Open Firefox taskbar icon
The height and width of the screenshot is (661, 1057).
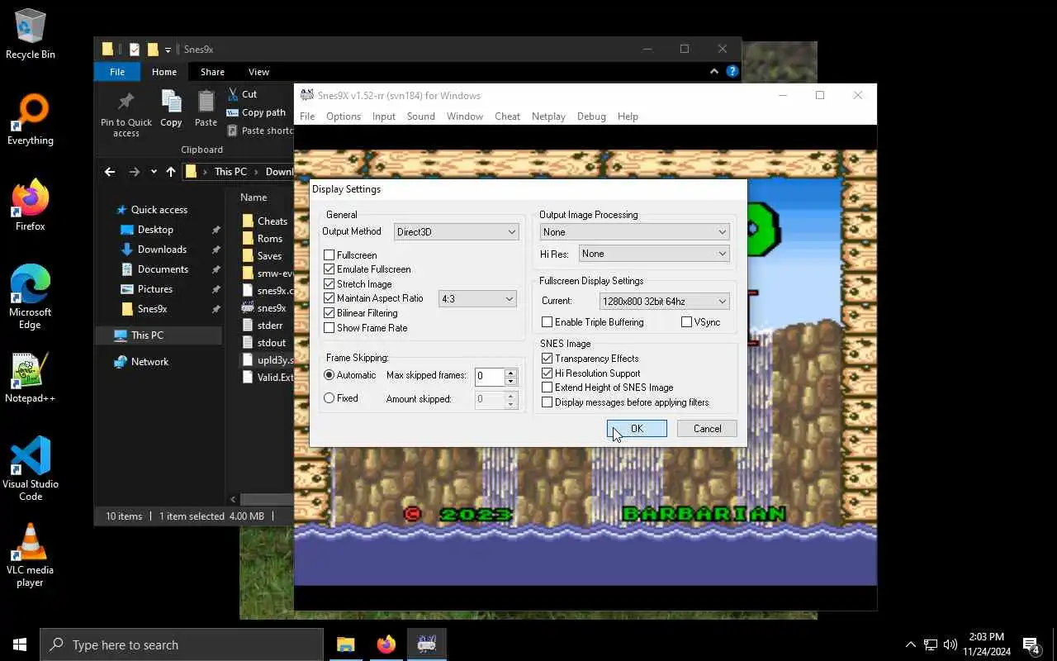(x=386, y=644)
